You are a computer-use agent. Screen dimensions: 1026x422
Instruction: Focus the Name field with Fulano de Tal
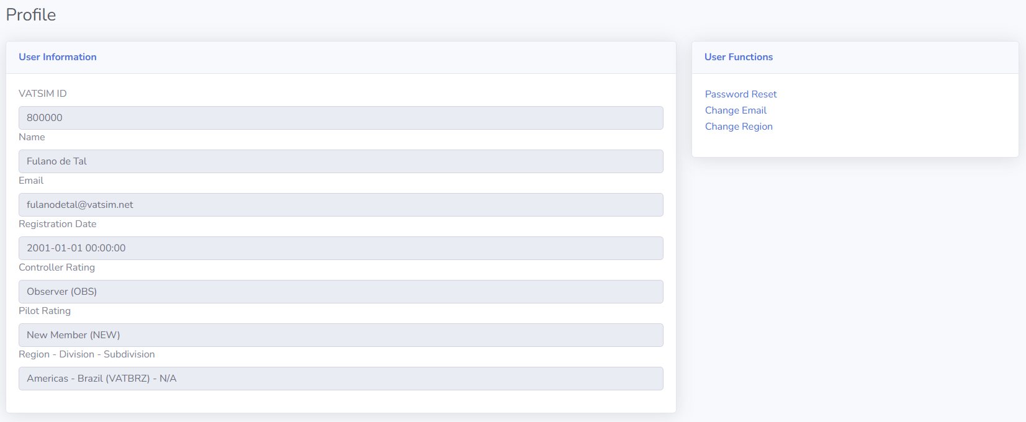[341, 161]
